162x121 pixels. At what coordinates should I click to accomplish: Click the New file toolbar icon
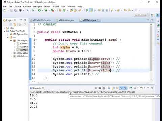[5, 10]
